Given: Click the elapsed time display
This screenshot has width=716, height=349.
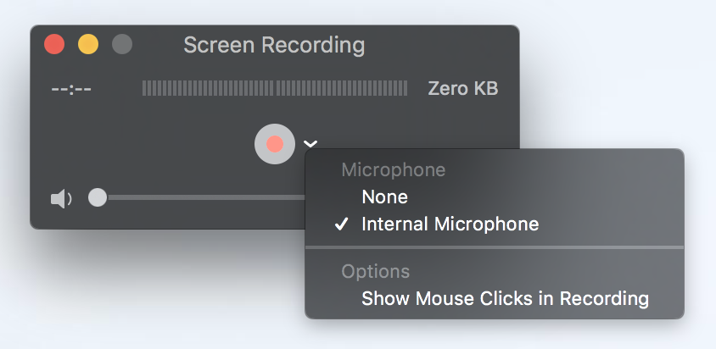Looking at the screenshot, I should [x=71, y=88].
